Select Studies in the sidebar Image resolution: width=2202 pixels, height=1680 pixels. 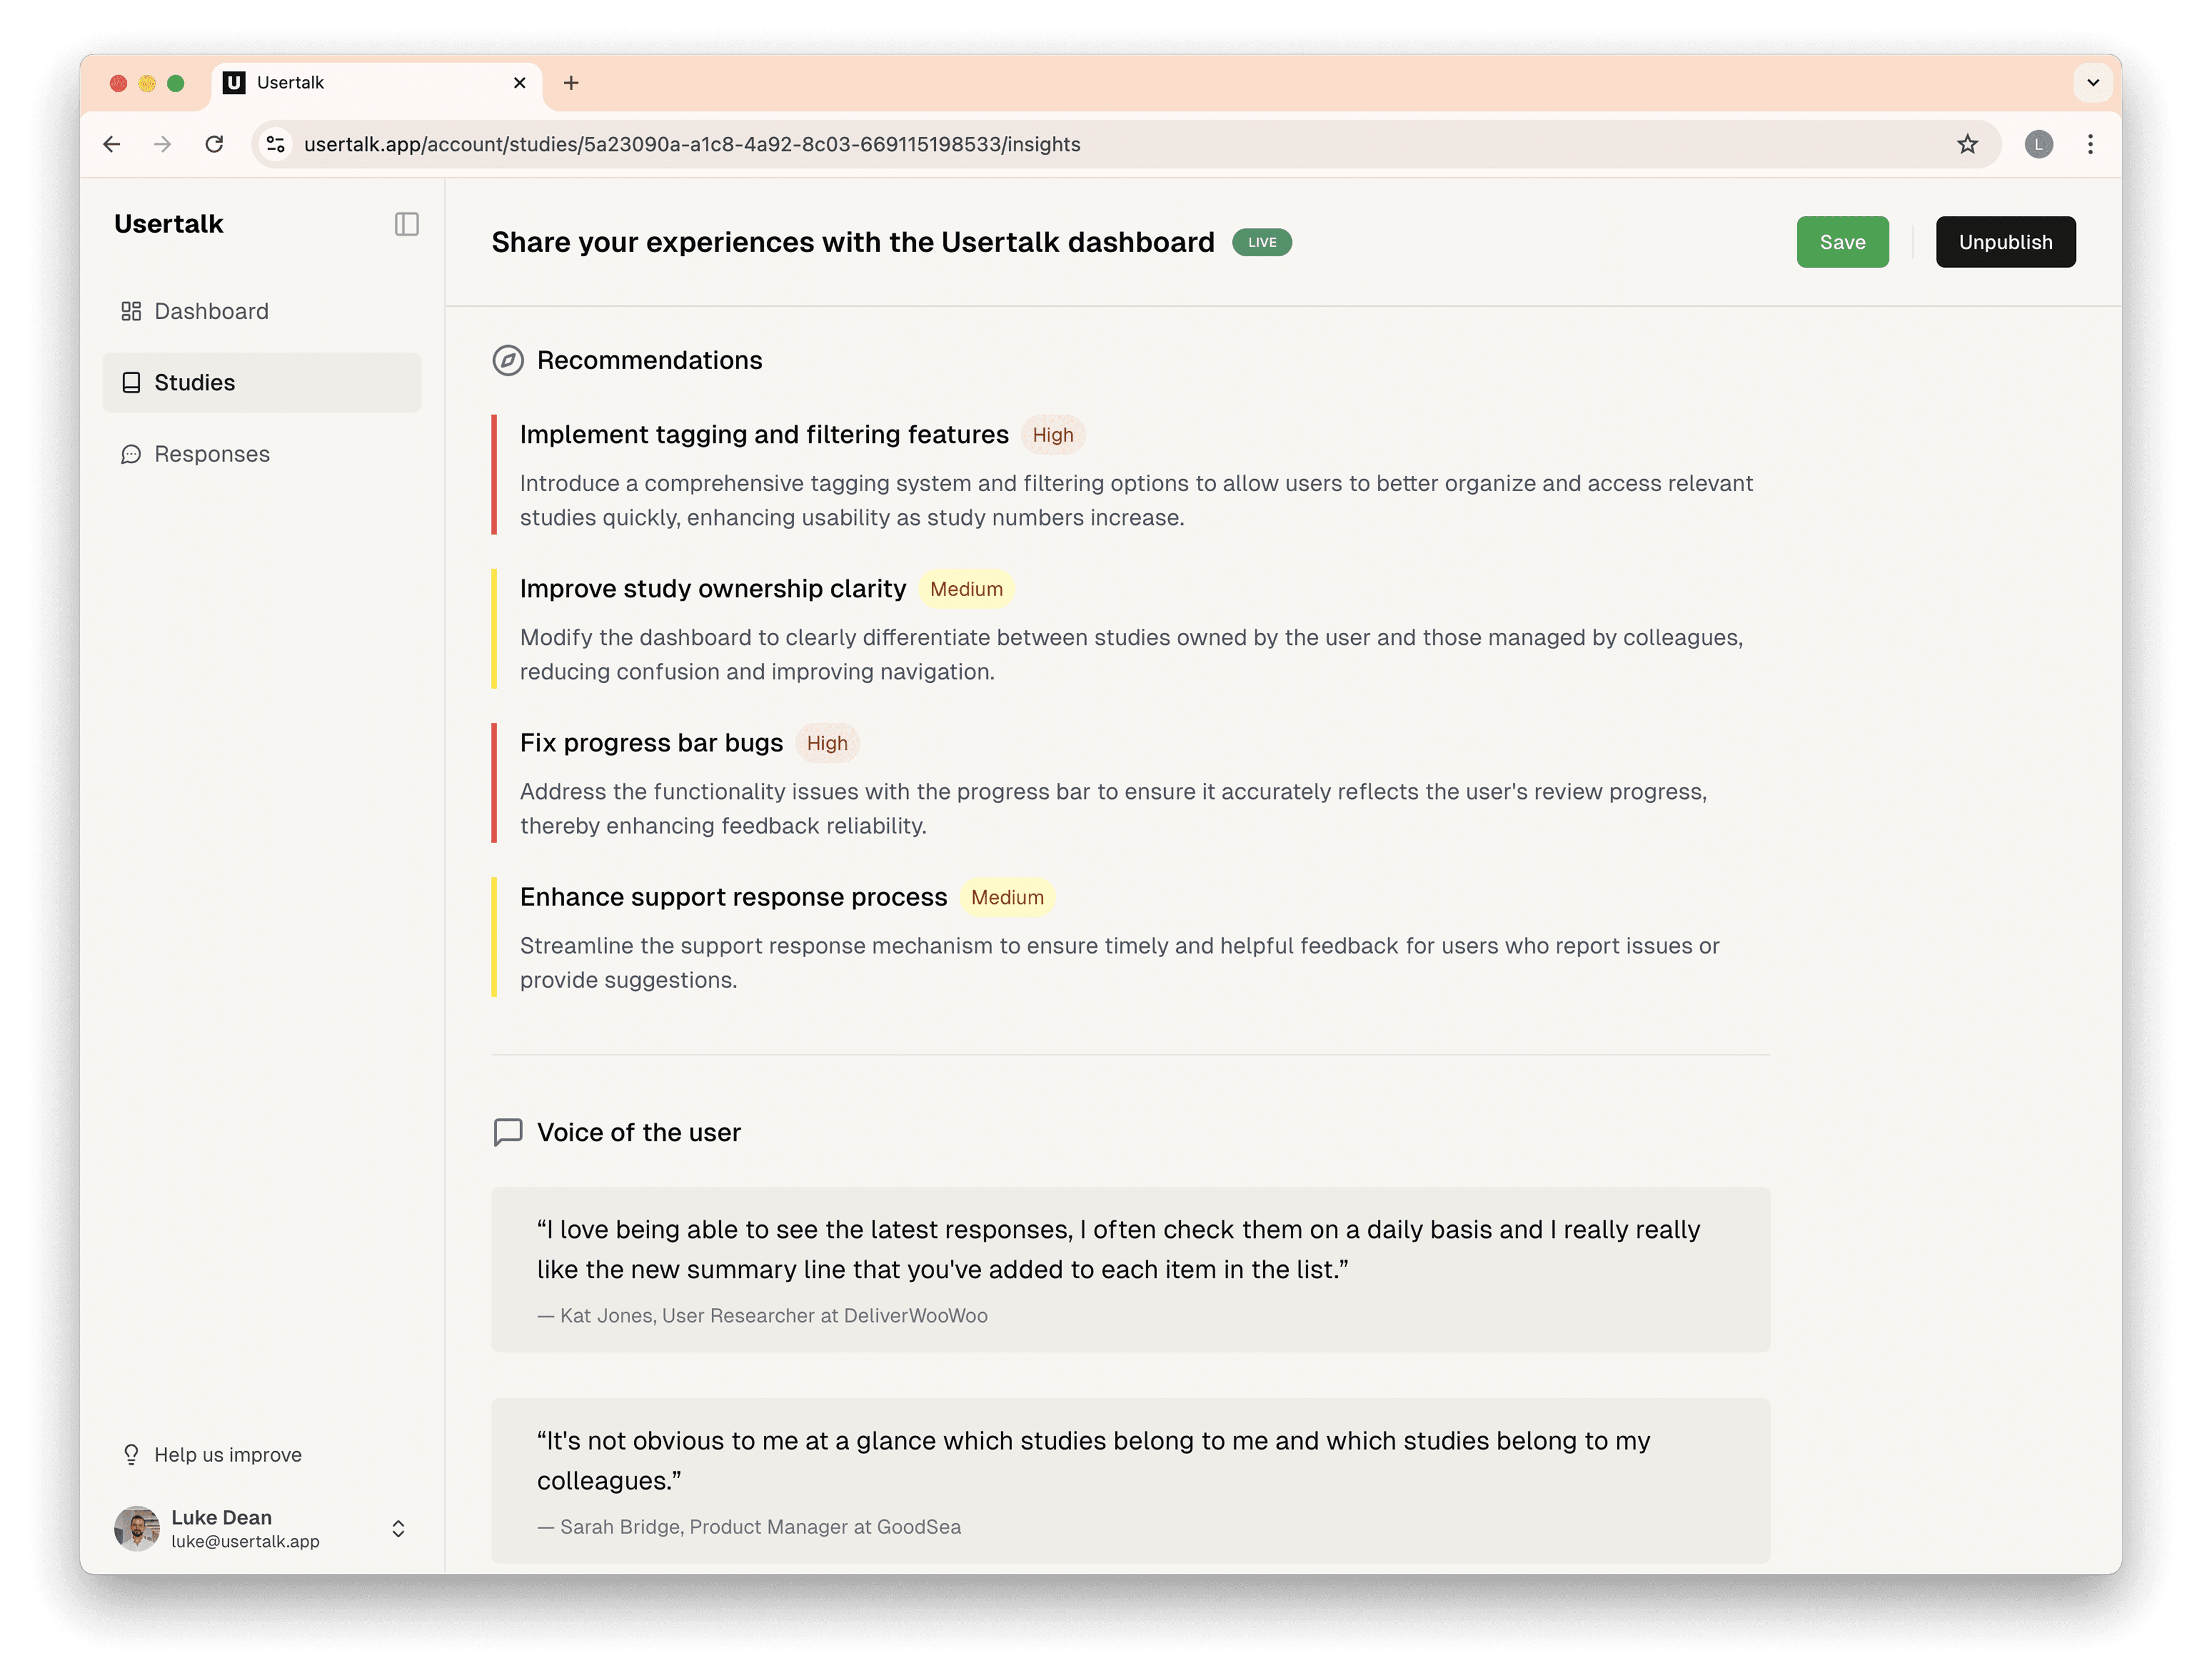[262, 383]
